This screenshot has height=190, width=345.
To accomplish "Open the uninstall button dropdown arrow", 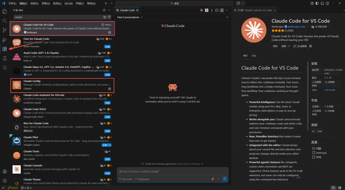I will (289, 46).
